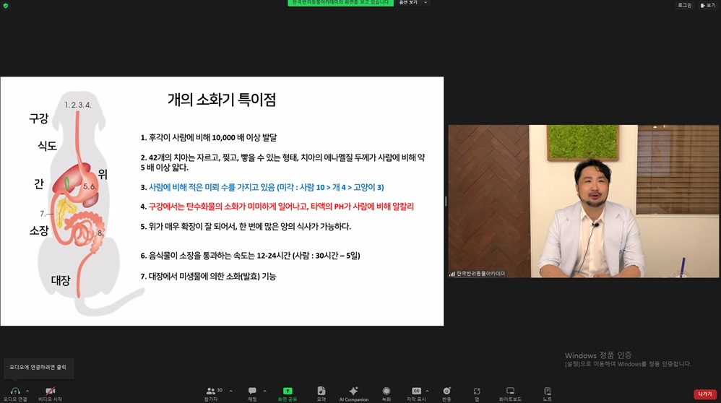This screenshot has height=403, width=721.
Task: Click the red leave meeting button
Action: tap(705, 394)
